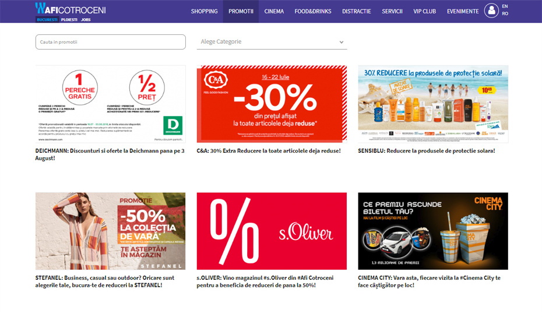The image size is (542, 317).
Task: Switch language to RO
Action: [505, 13]
